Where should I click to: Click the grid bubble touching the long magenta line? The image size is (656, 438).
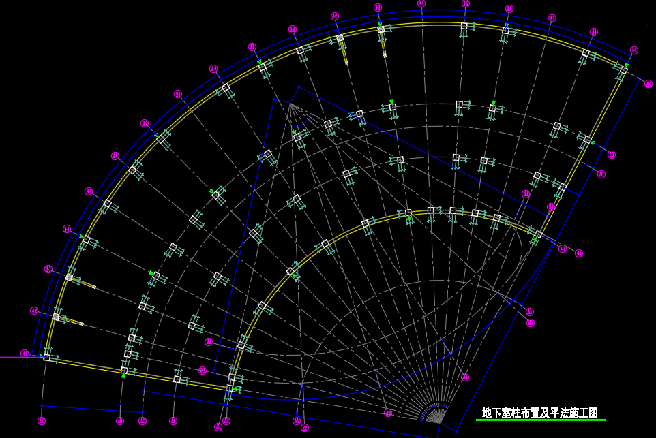[25, 354]
